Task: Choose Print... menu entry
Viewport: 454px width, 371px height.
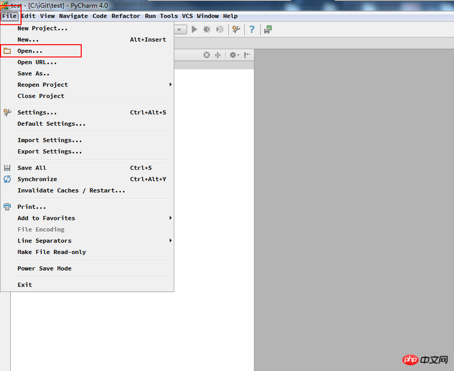Action: pyautogui.click(x=87, y=207)
